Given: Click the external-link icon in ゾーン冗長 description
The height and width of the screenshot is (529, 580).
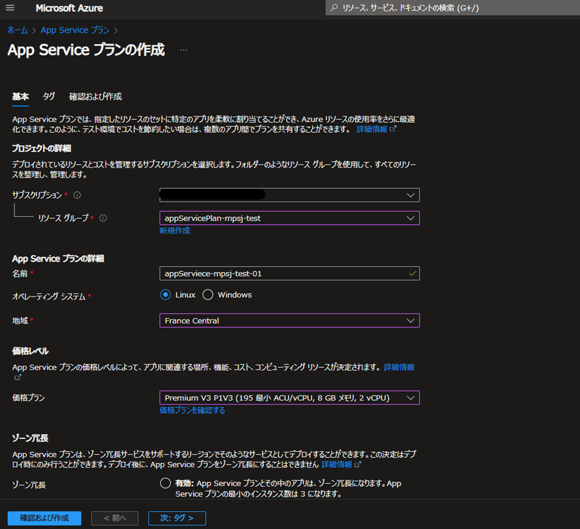Looking at the screenshot, I should [x=358, y=464].
